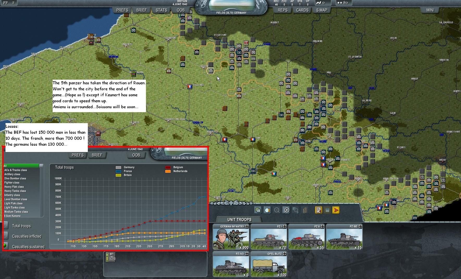Click the save disk icon
The height and width of the screenshot is (279, 461).
327,210
